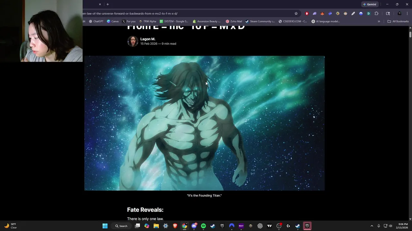Screen dimensions: 412x231
Task: Click the address bar URL
Action: [x=130, y=13]
